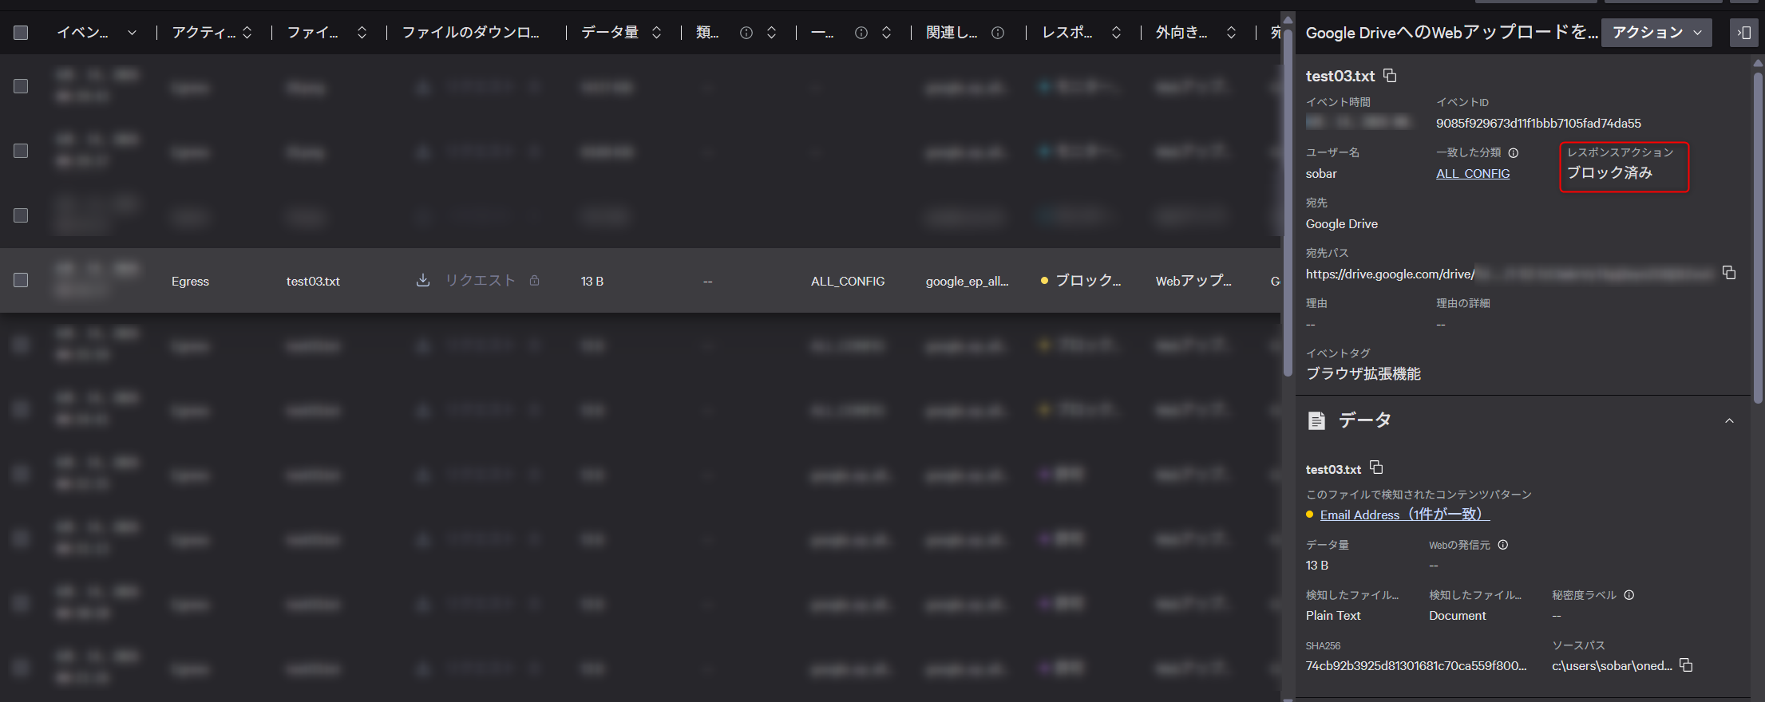Click the SHA256 hash 74cb92b3925d
Viewport: 1765px width, 702px height.
(1416, 665)
